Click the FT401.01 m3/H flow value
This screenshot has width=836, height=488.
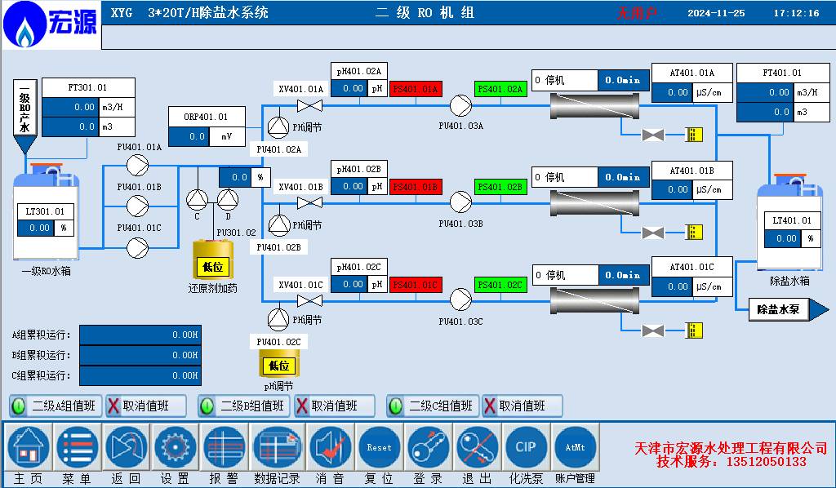click(766, 92)
